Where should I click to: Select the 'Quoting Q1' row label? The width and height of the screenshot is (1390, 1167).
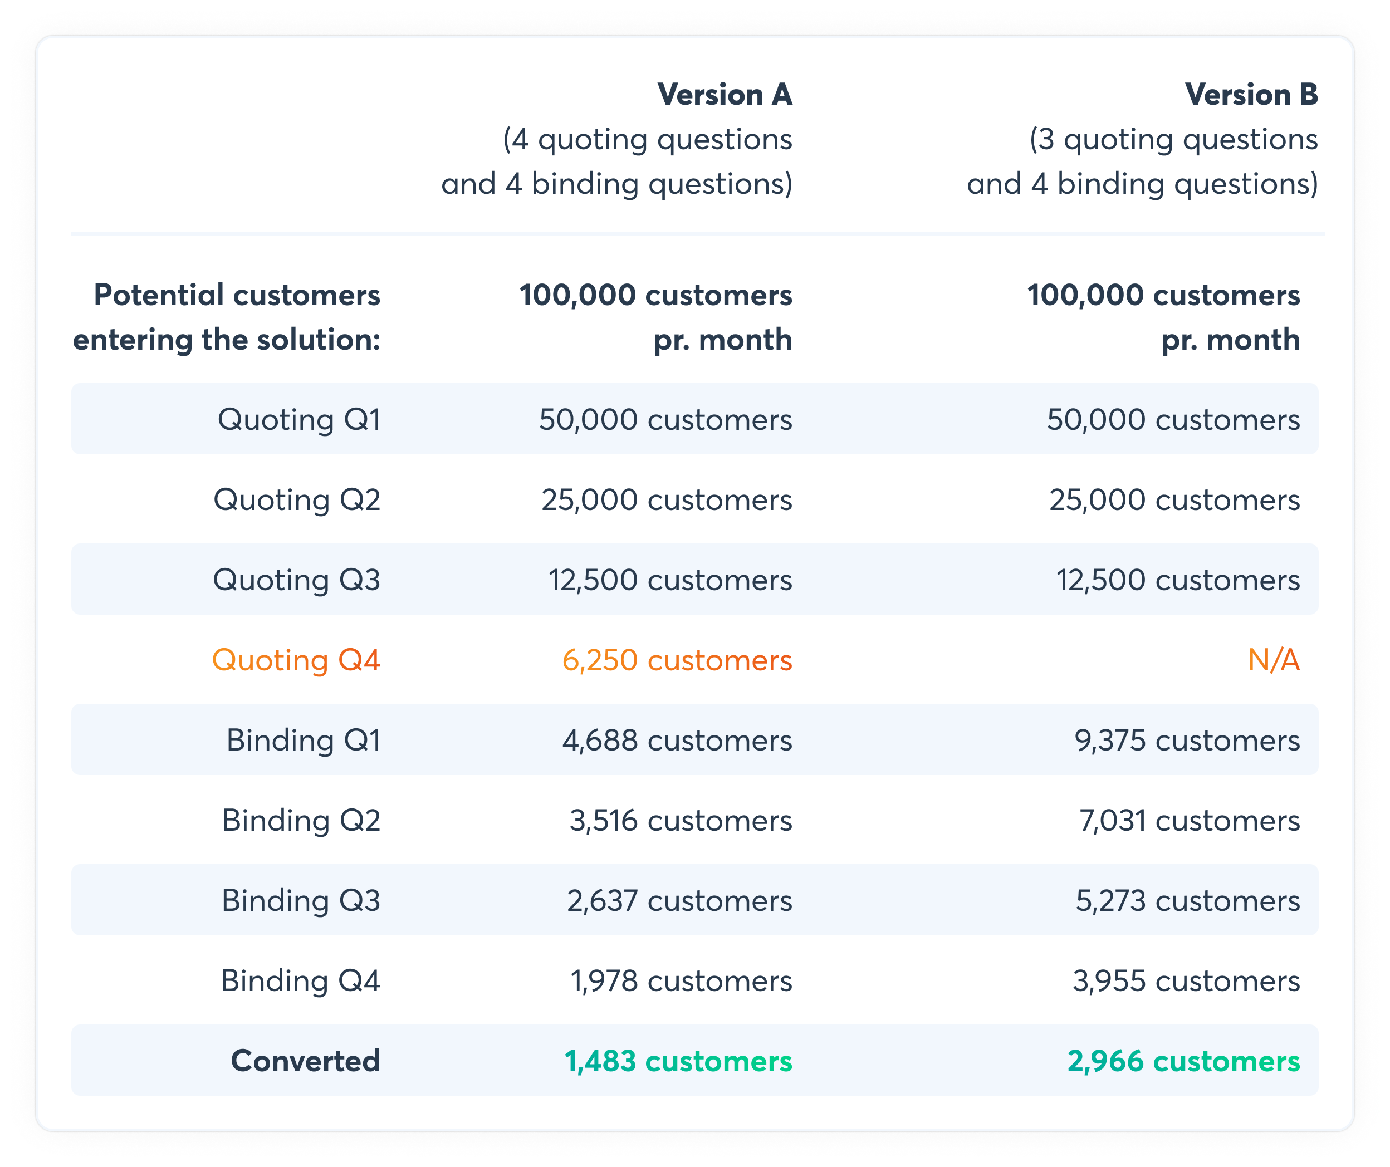299,420
